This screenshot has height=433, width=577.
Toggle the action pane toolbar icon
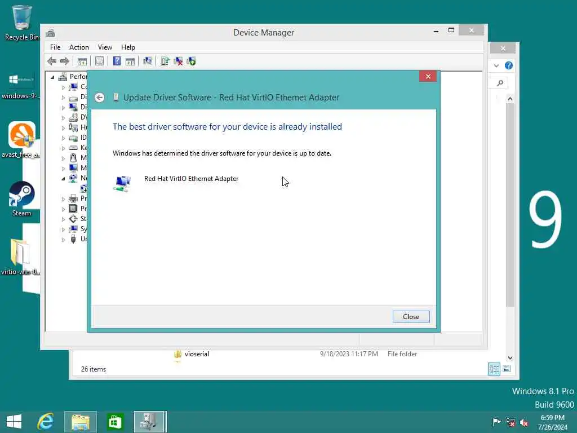[130, 61]
